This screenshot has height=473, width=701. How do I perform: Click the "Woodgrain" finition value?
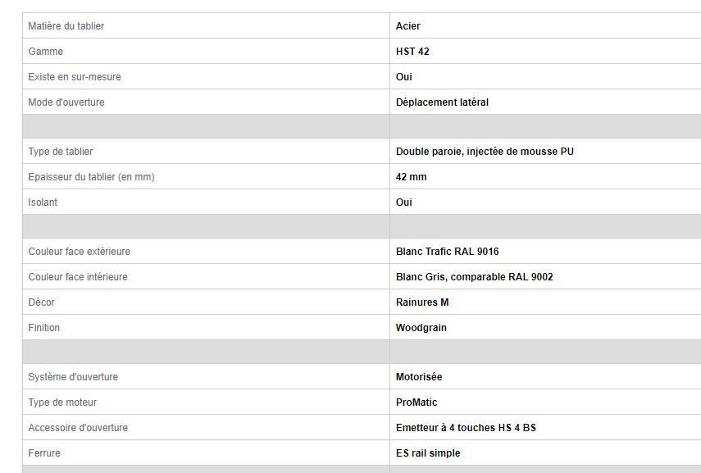pyautogui.click(x=421, y=328)
